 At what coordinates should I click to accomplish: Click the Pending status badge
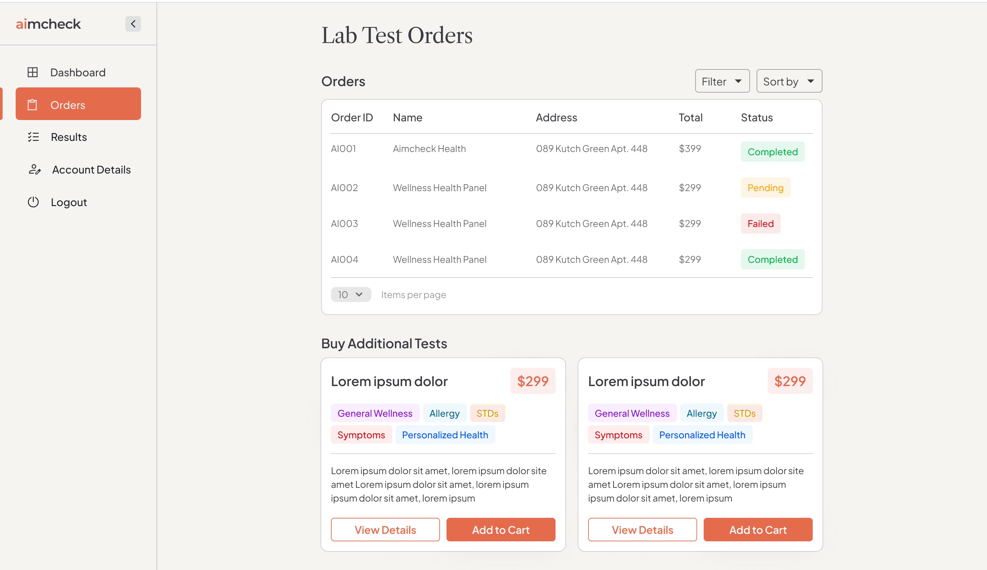pos(765,188)
